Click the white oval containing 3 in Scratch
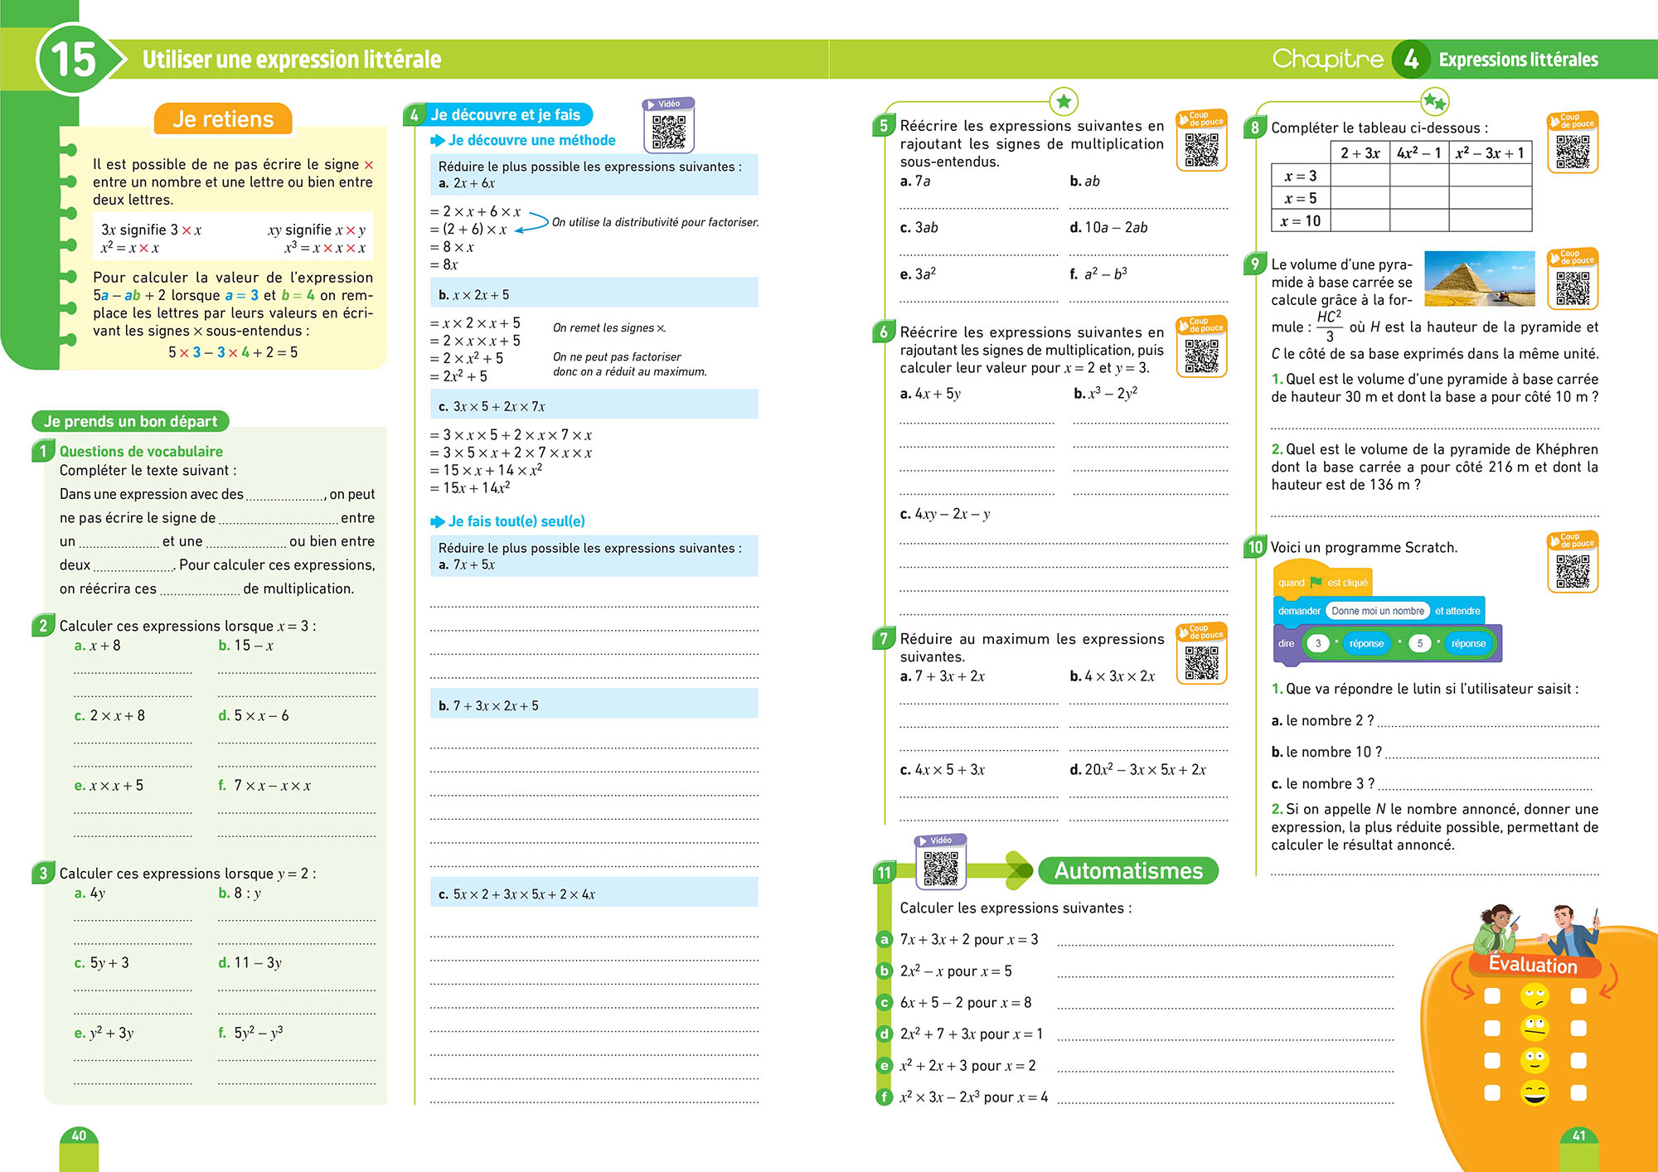1658x1172 pixels. (x=1318, y=643)
